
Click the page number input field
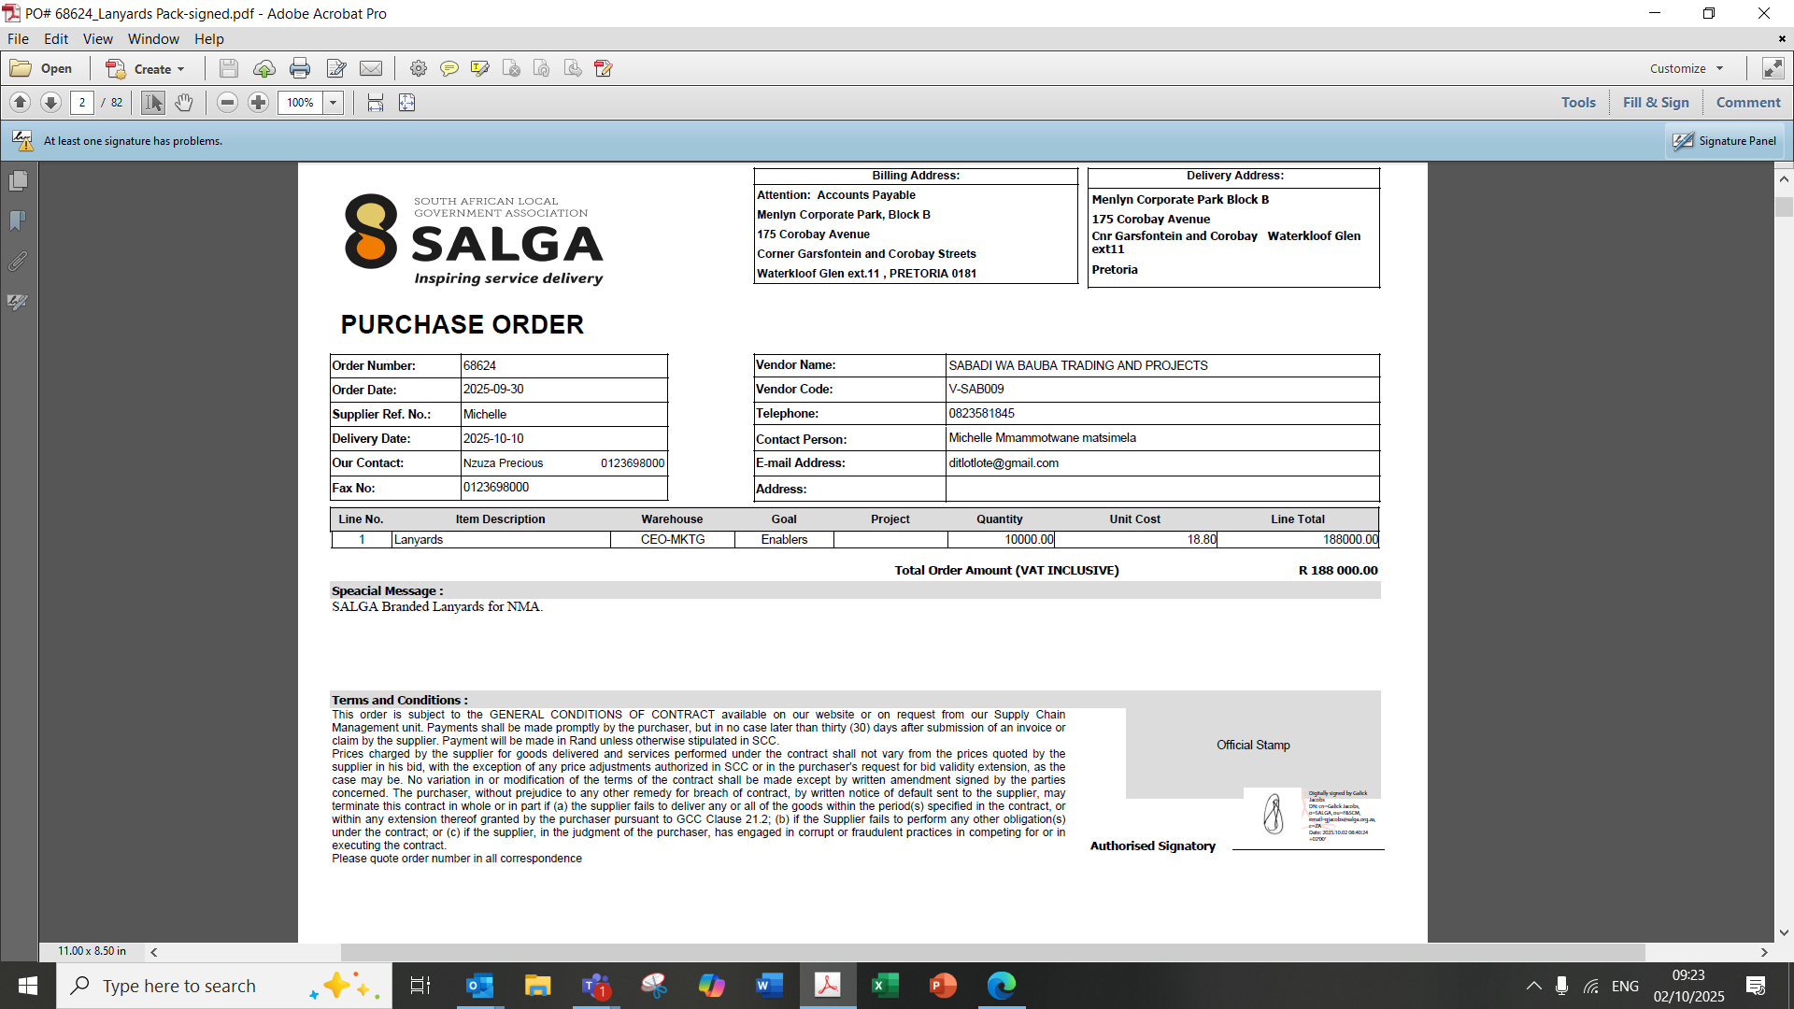pos(82,103)
